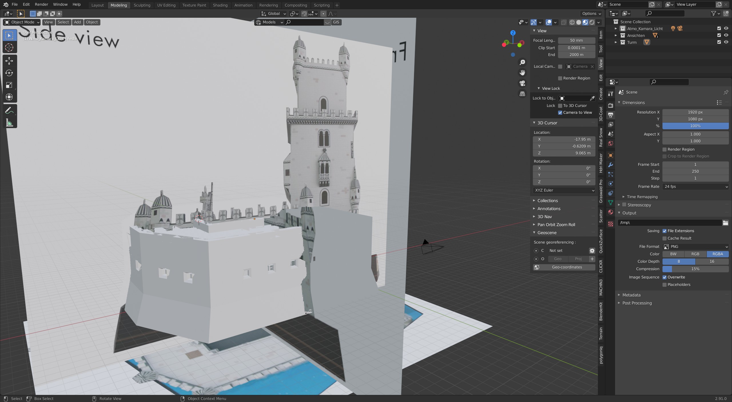Select the Move tool in toolbar
The height and width of the screenshot is (402, 732).
click(x=9, y=61)
